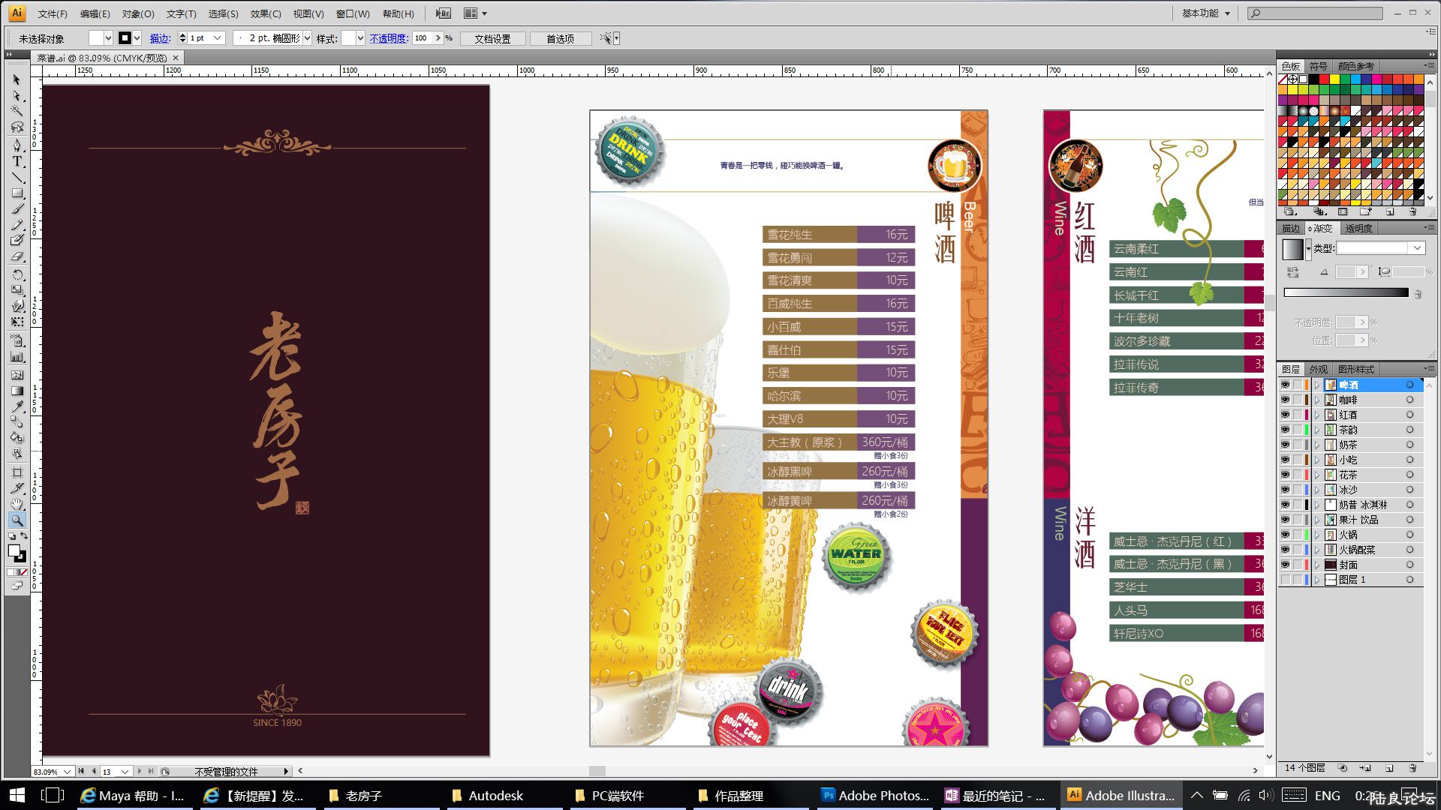Open the stroke weight 1 pt dropdown

218,38
